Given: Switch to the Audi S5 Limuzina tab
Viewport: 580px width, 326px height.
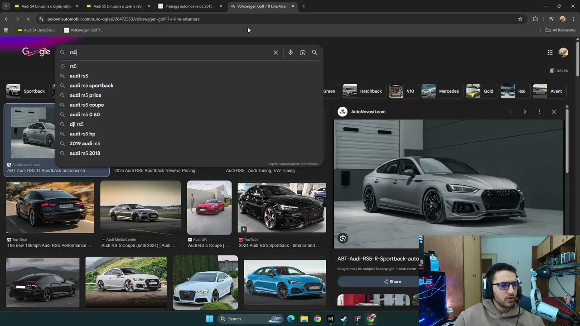Looking at the screenshot, I should point(118,6).
